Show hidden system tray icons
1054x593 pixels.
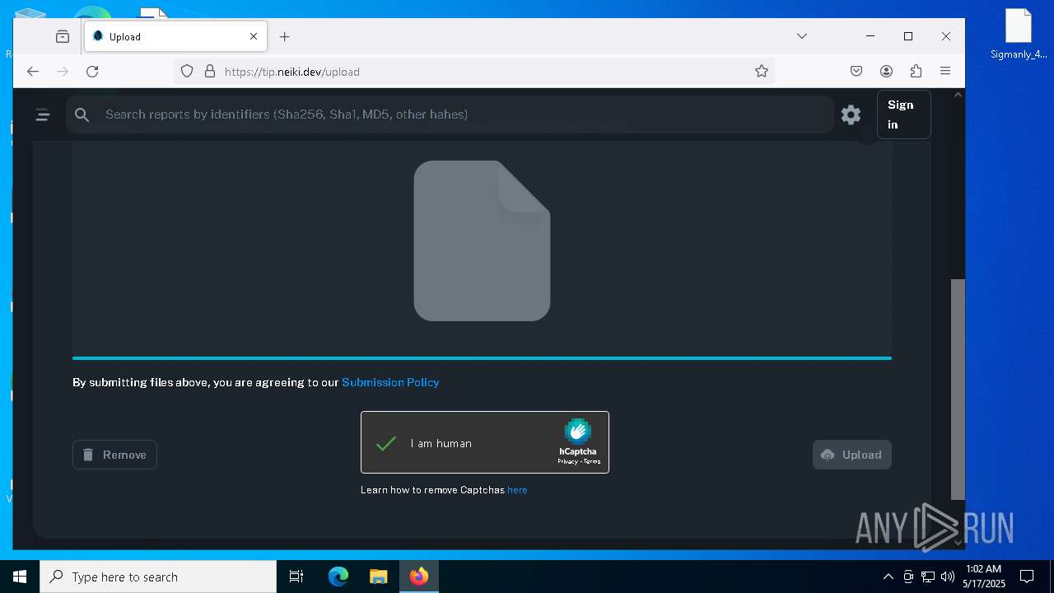pyautogui.click(x=888, y=577)
